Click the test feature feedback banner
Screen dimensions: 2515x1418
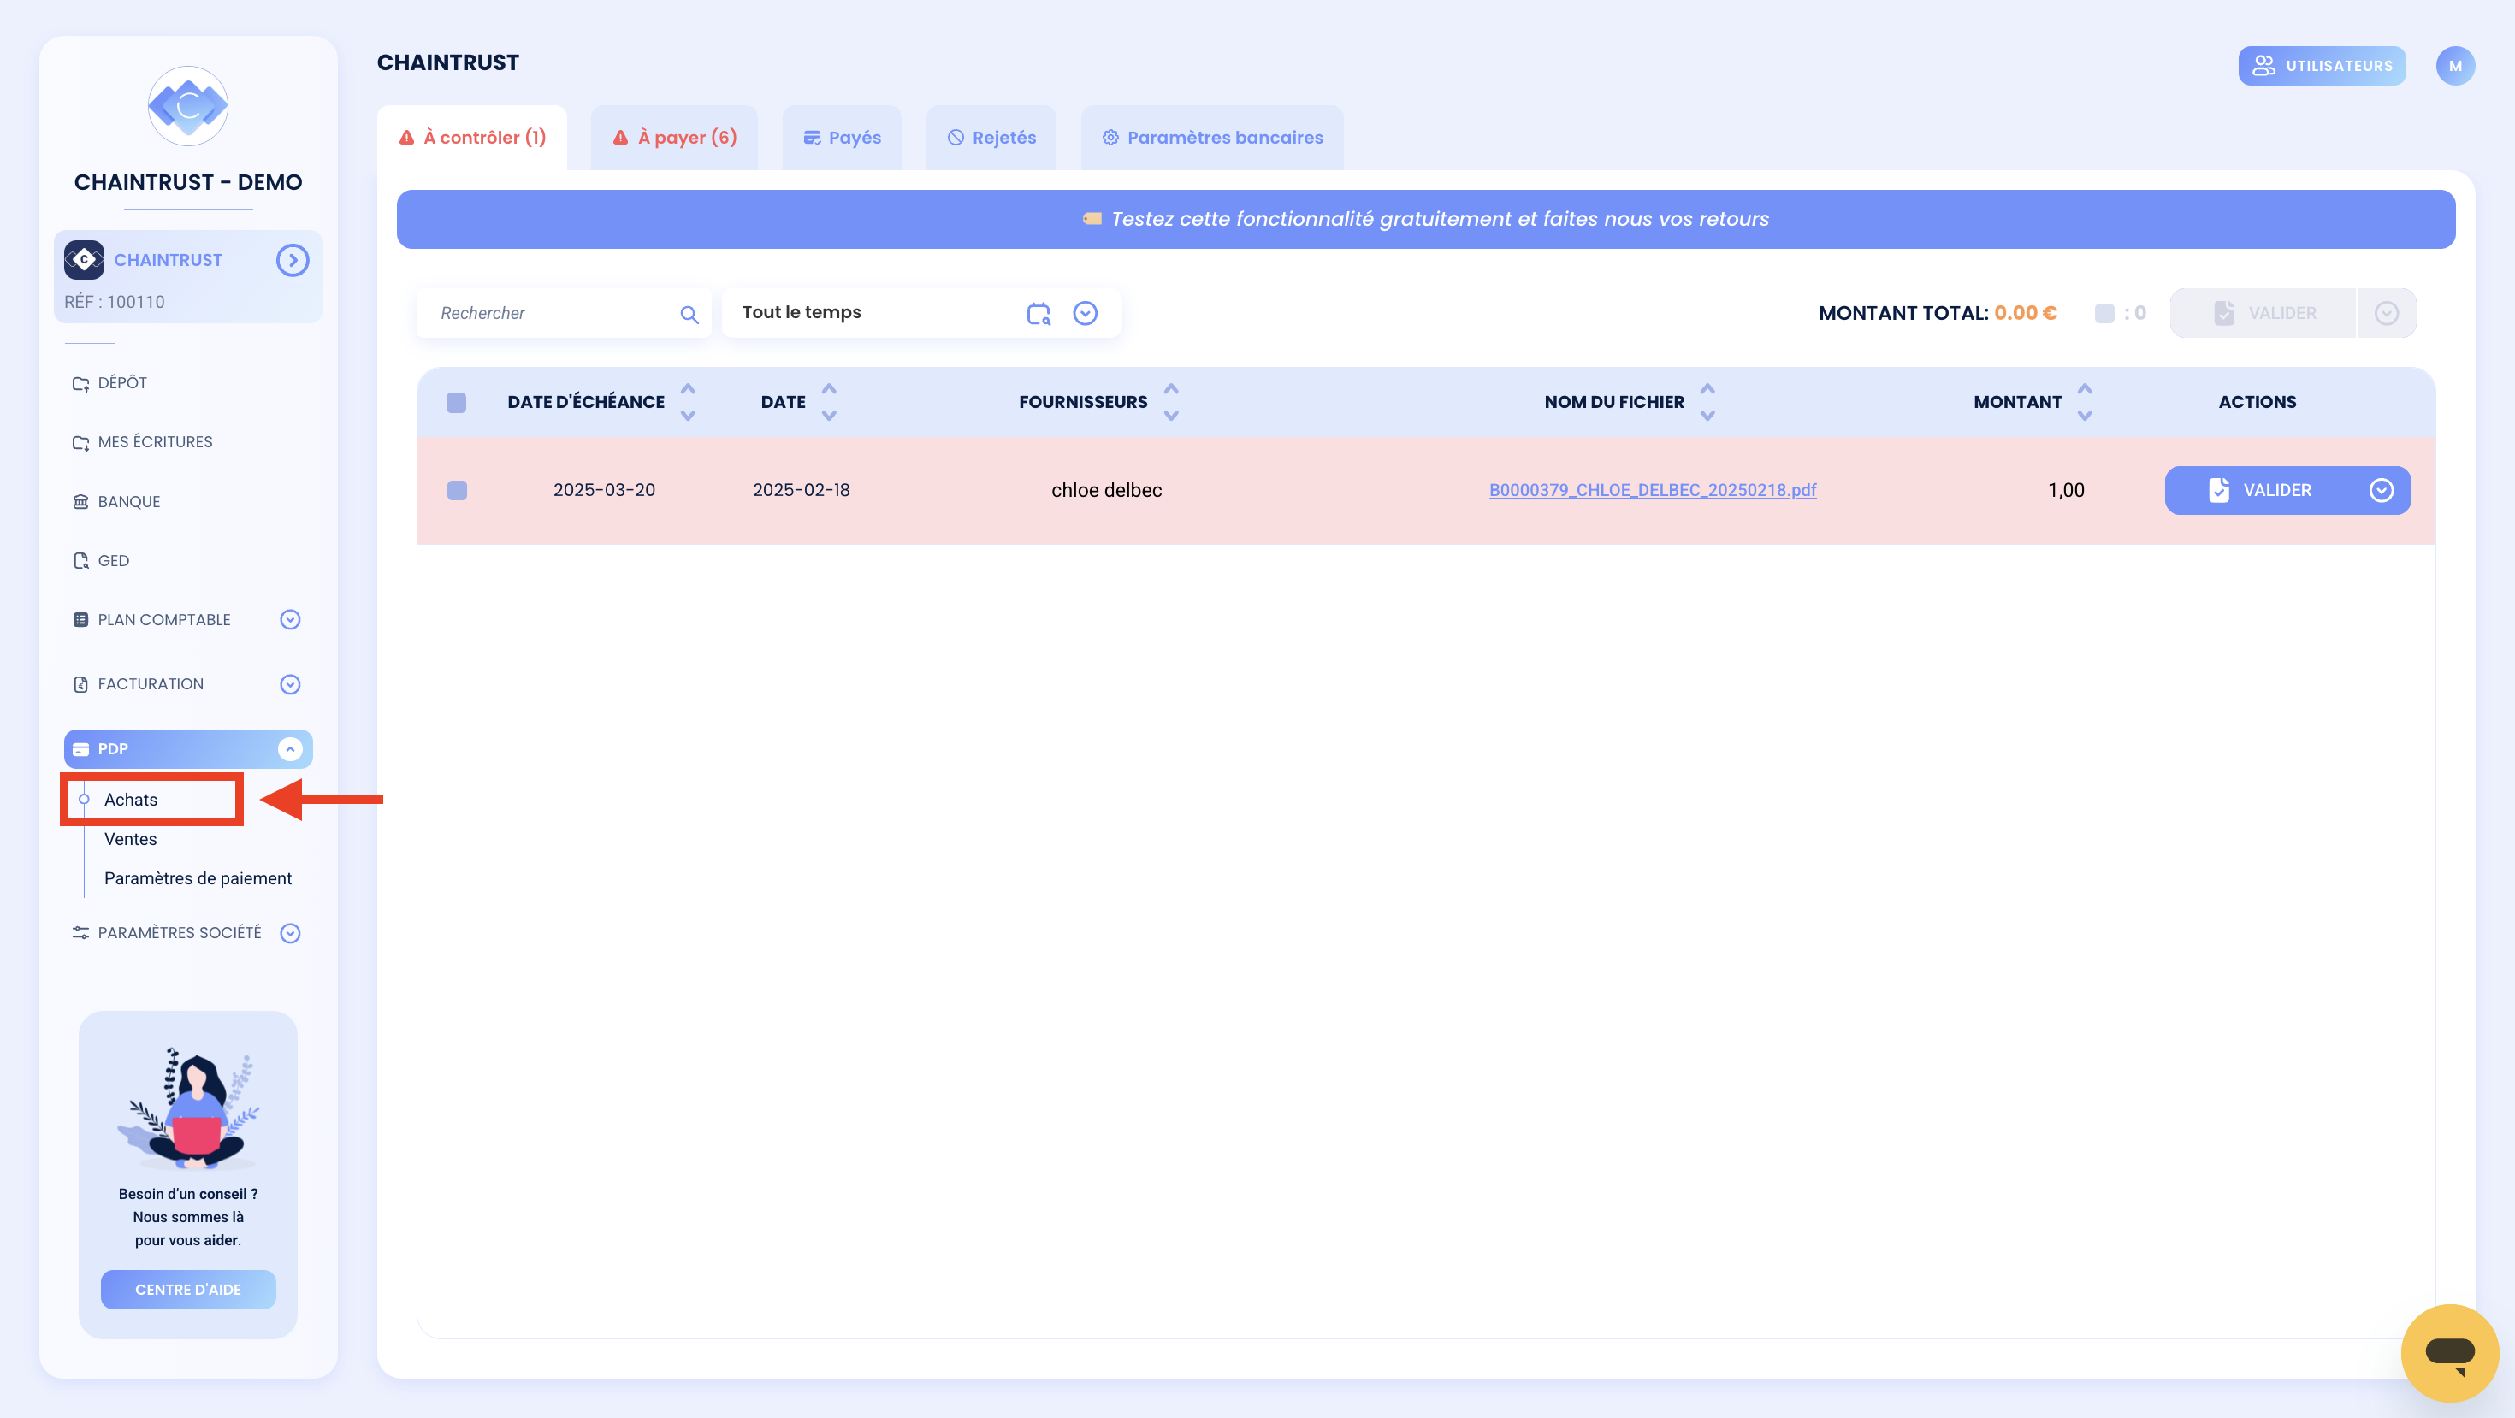(1425, 220)
